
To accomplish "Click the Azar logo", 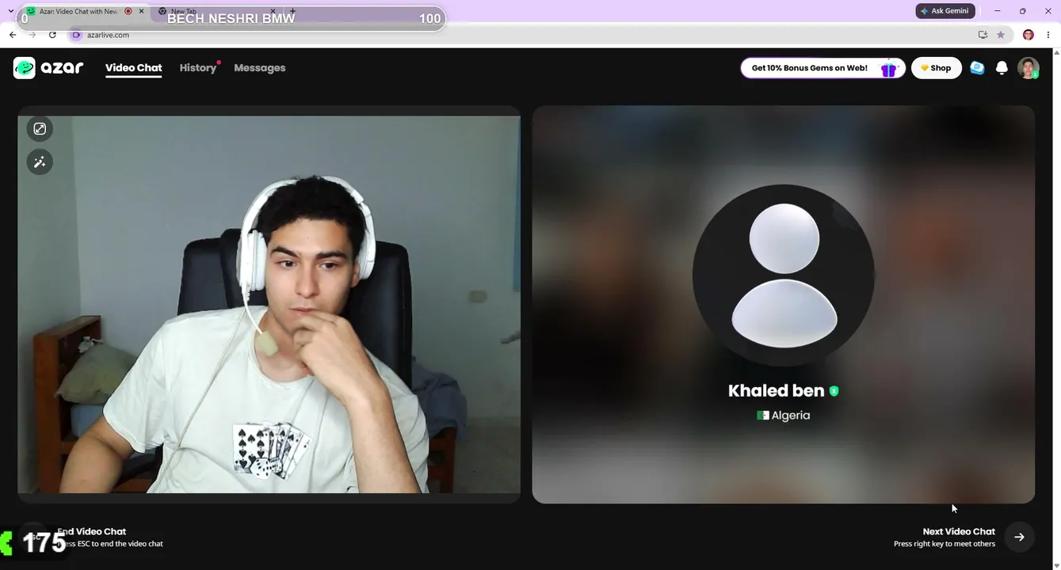I will [48, 68].
